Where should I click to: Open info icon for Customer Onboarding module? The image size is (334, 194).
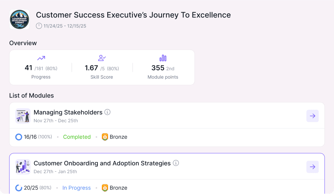pyautogui.click(x=176, y=163)
